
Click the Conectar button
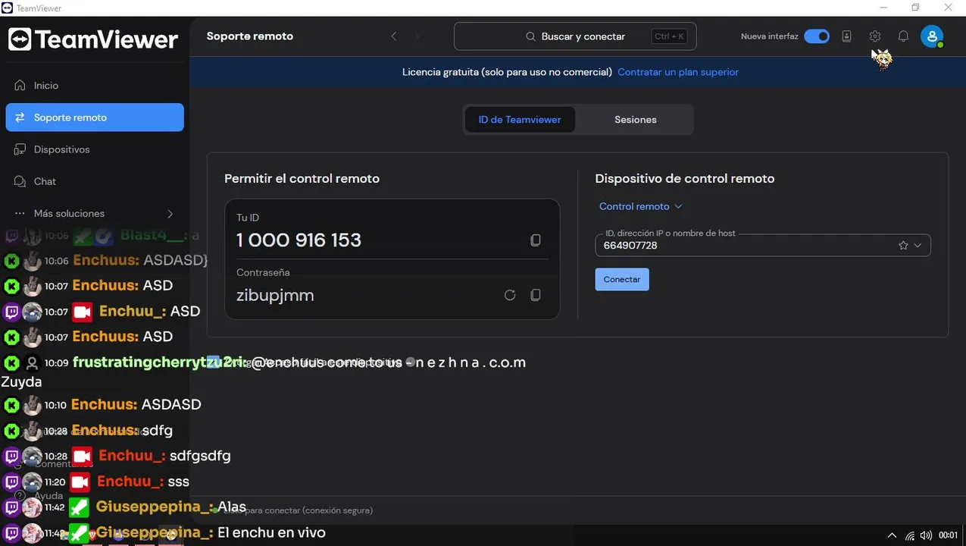click(x=622, y=279)
